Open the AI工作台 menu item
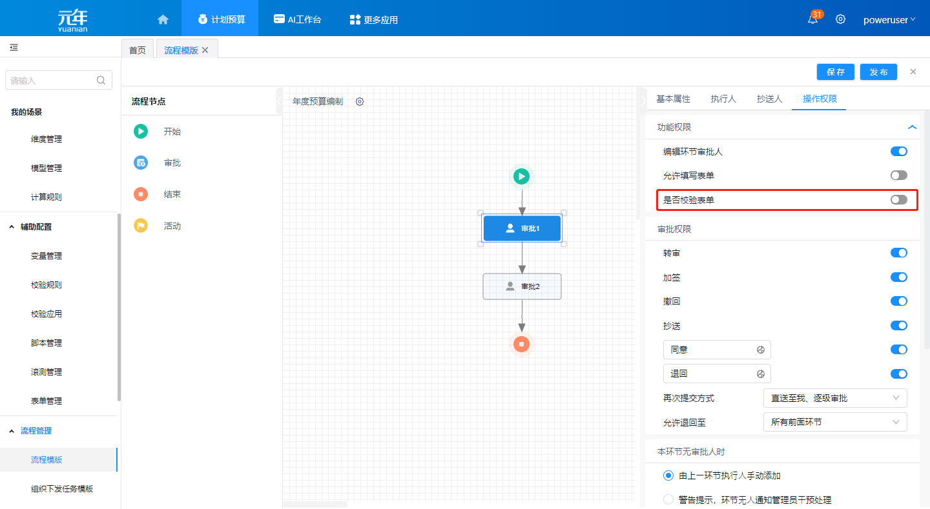The width and height of the screenshot is (930, 509). [297, 19]
